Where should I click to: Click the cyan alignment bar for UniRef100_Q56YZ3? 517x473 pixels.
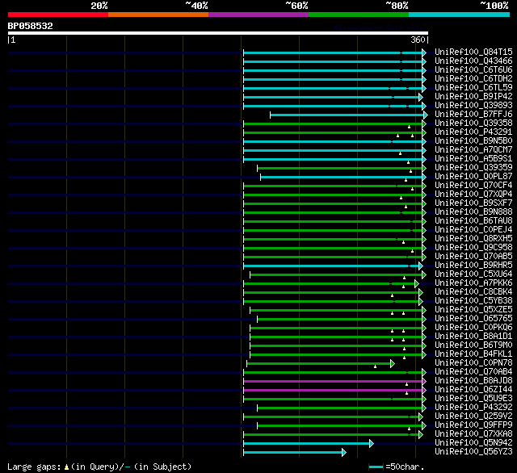tap(292, 453)
